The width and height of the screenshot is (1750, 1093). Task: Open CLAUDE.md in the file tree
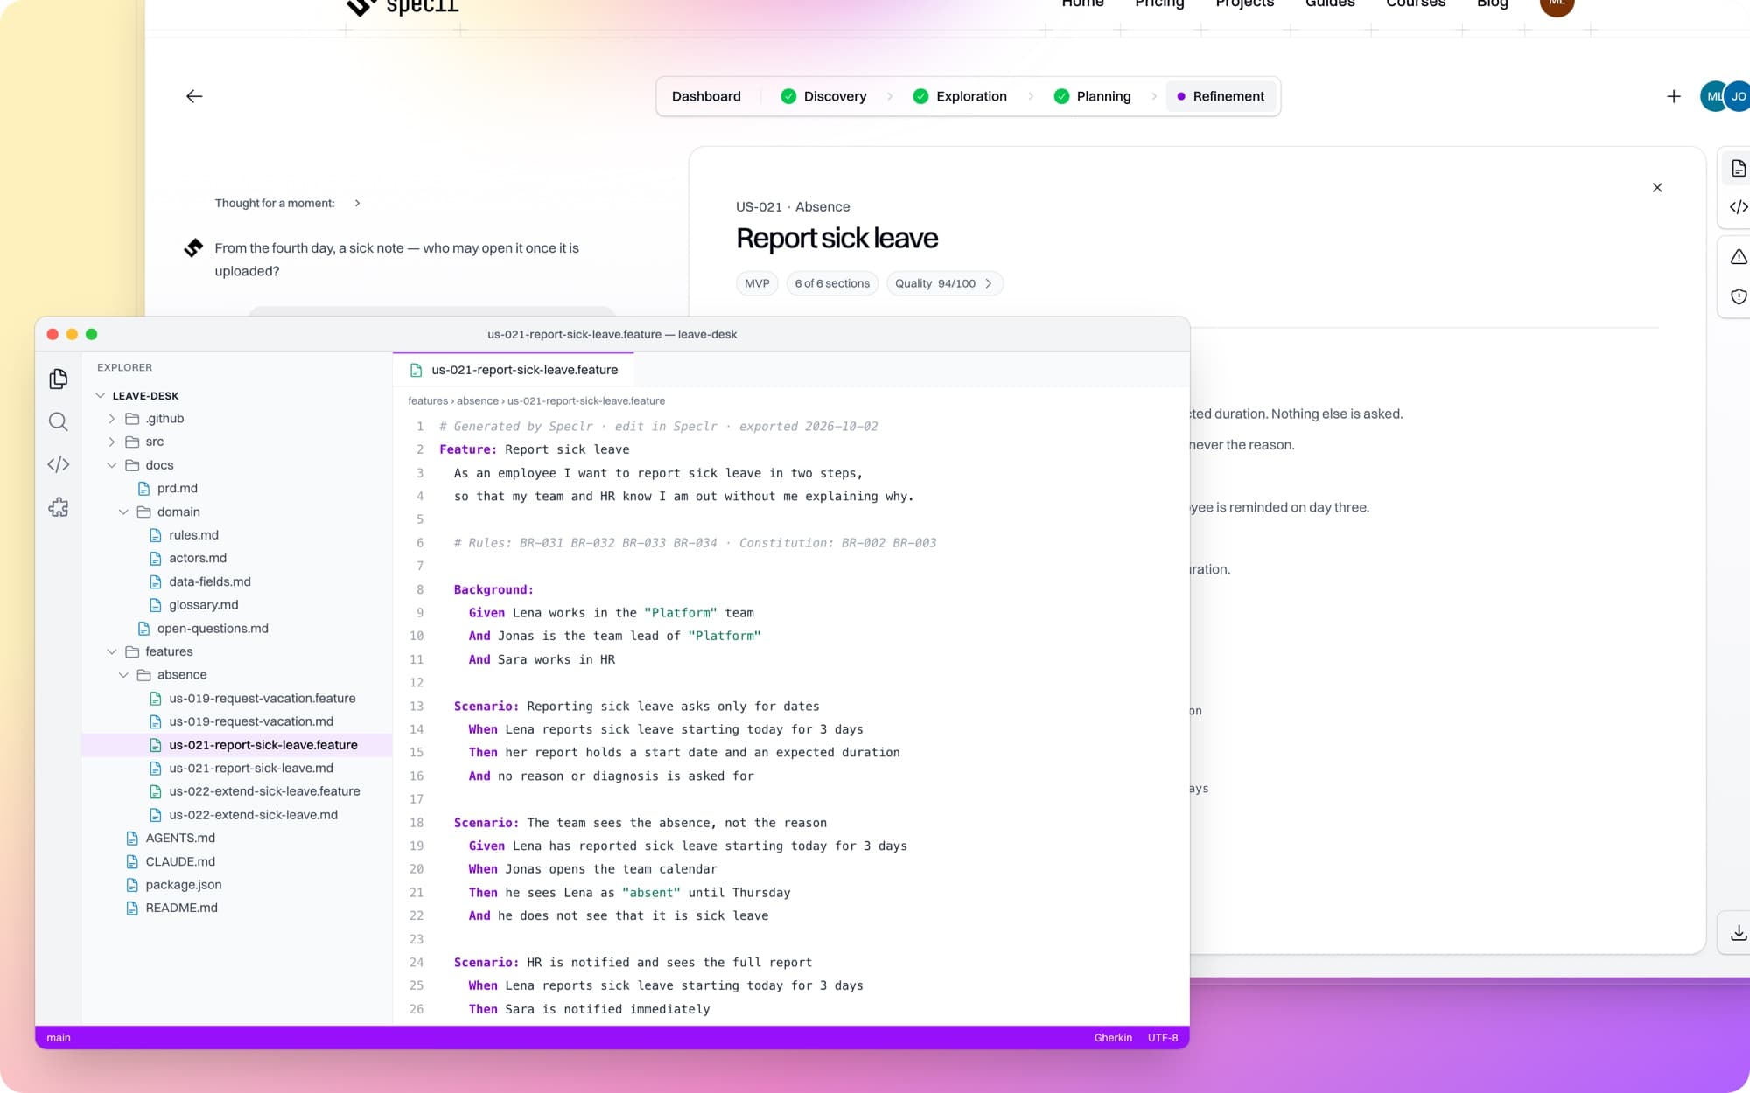tap(180, 861)
